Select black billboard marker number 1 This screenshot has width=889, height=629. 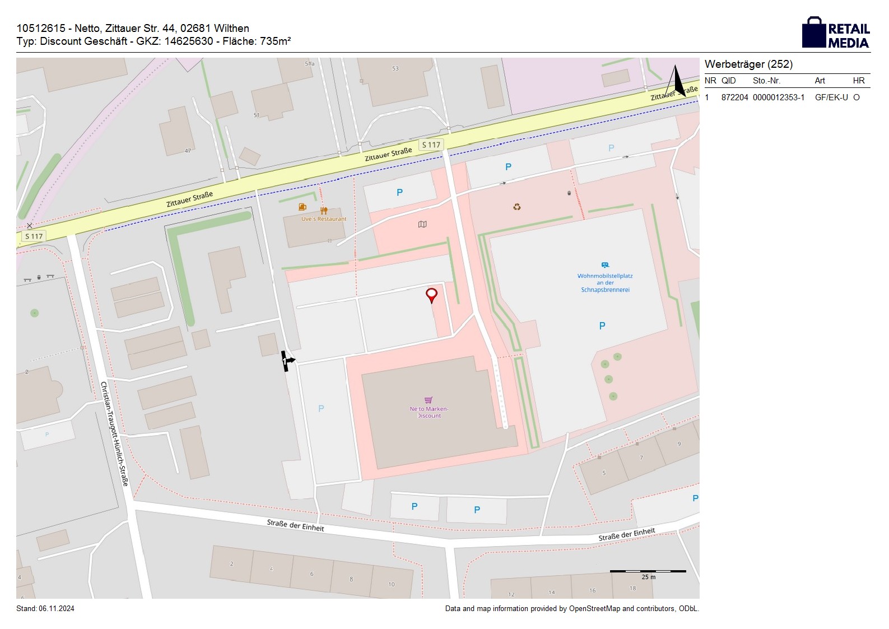tap(287, 361)
